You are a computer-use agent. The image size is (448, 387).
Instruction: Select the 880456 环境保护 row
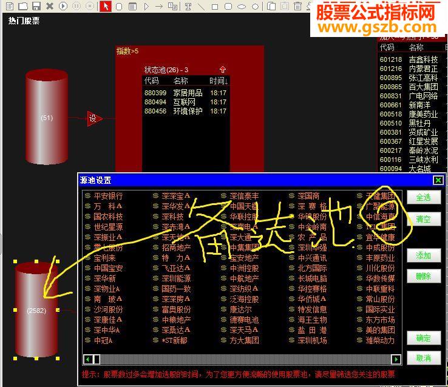pyautogui.click(x=186, y=111)
